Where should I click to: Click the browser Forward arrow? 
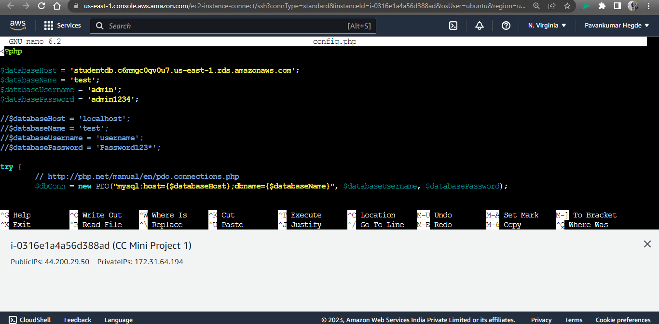pyautogui.click(x=26, y=6)
